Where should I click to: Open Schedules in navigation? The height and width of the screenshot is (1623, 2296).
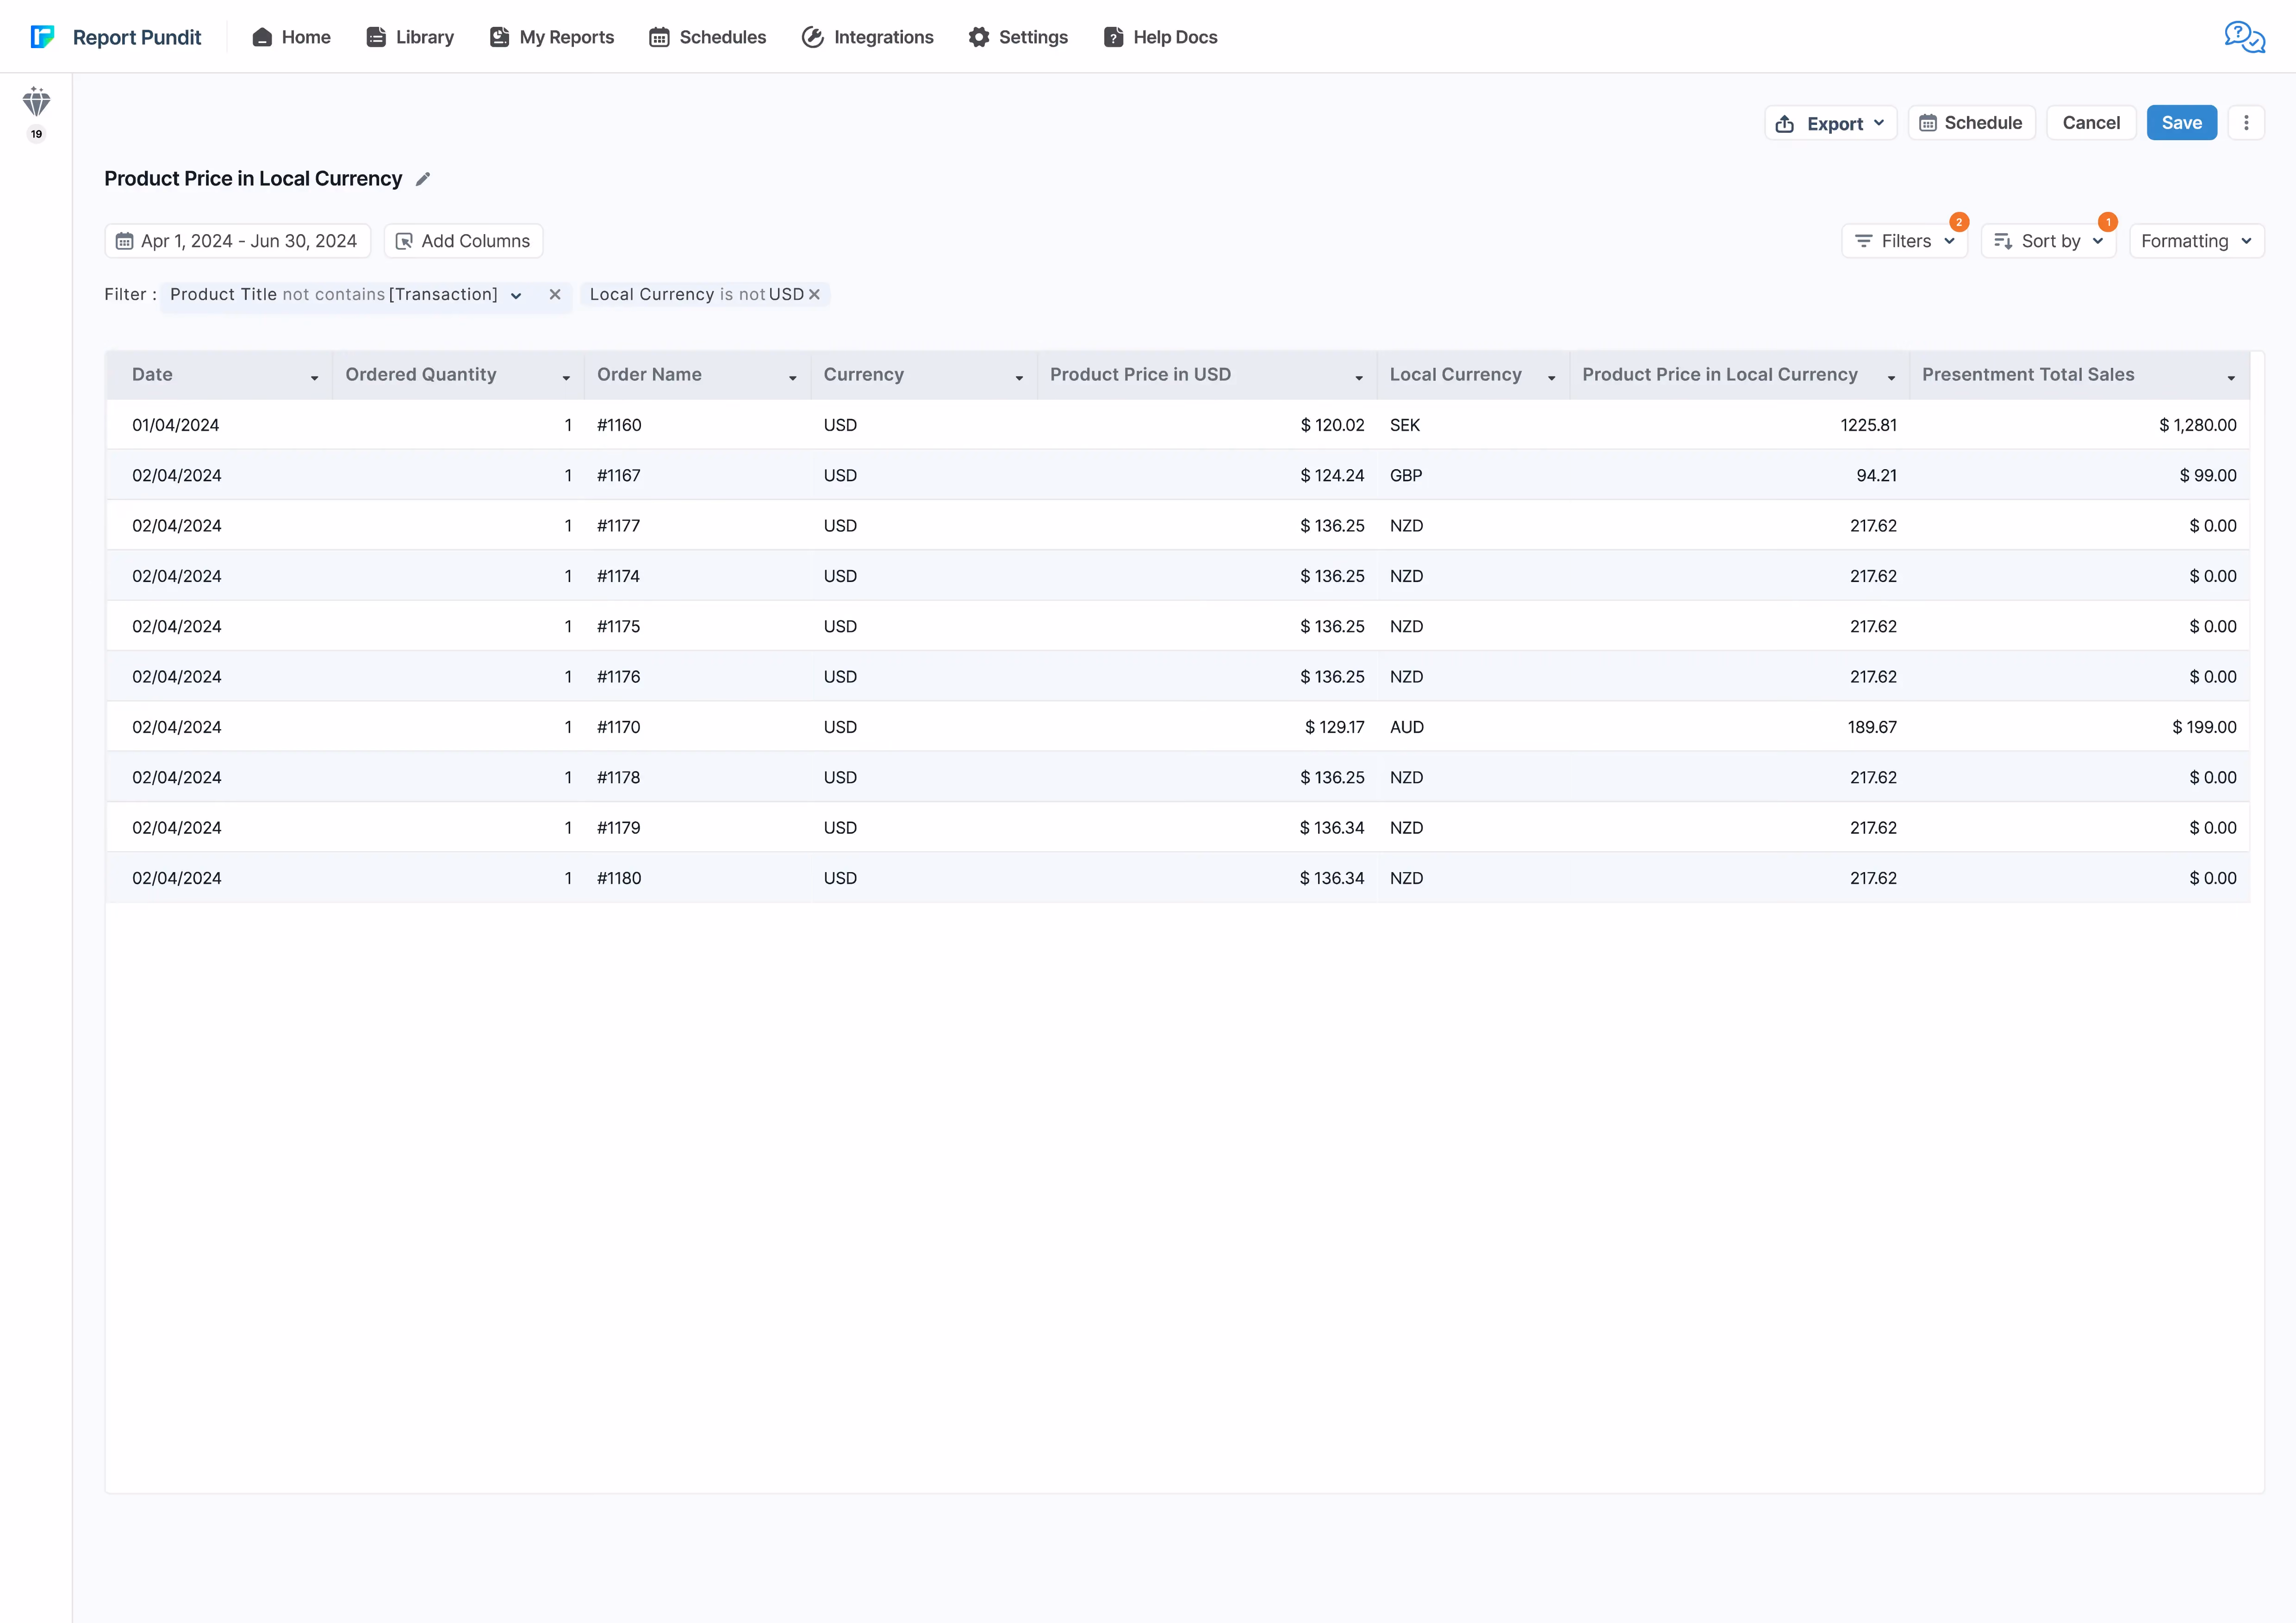(708, 37)
